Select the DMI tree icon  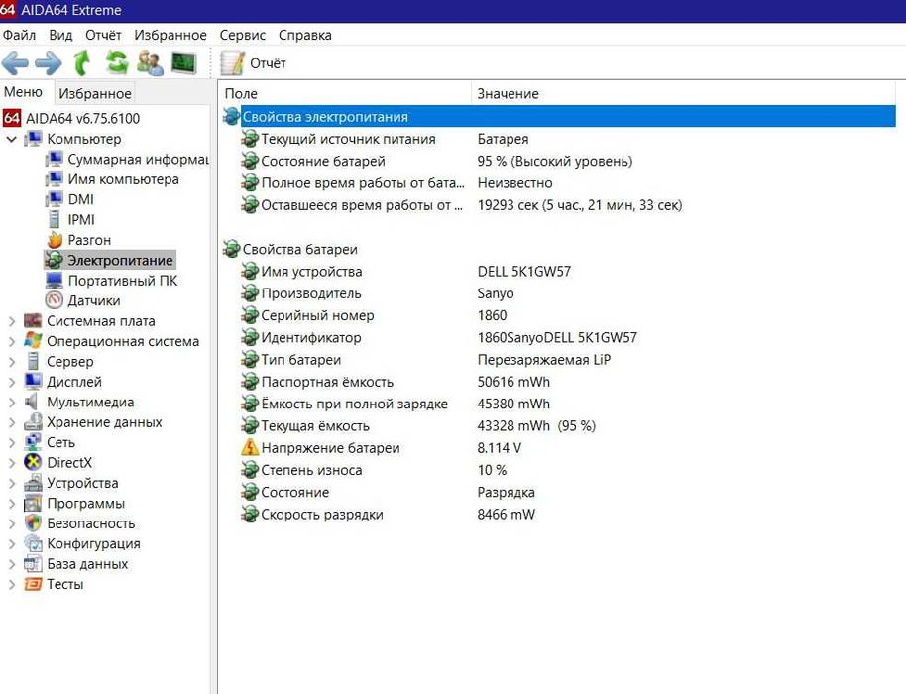[54, 199]
